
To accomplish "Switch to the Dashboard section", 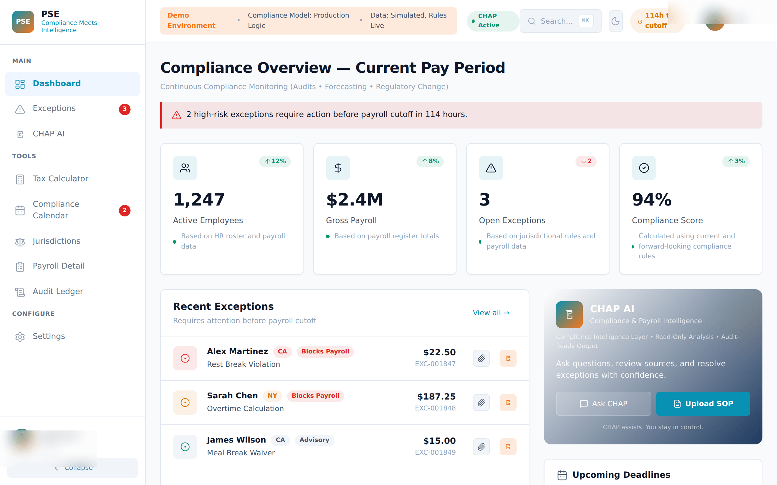I will pyautogui.click(x=56, y=83).
